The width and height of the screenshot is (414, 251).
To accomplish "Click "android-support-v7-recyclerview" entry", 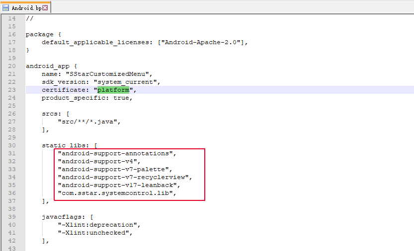I will pyautogui.click(x=123, y=177).
